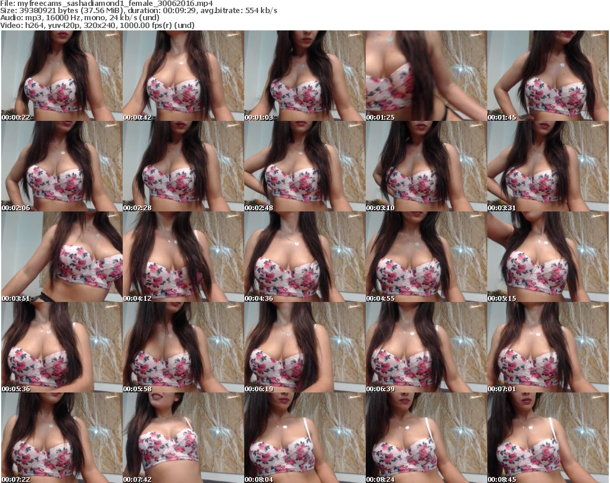Select the 00:04:12 preview frame
This screenshot has height=483, width=610.
[183, 257]
